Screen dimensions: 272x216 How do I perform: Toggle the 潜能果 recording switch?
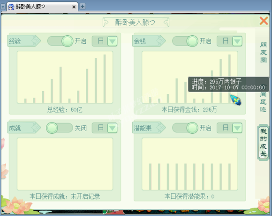[x=185, y=128]
